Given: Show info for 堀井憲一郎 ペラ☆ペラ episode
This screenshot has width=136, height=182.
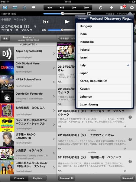Looking at the screenshot, I should [130, 161].
